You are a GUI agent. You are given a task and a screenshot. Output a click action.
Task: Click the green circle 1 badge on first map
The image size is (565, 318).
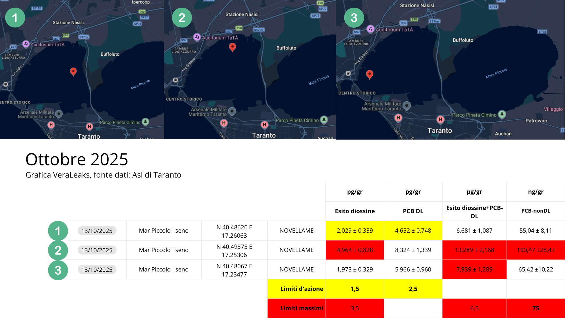click(x=15, y=18)
